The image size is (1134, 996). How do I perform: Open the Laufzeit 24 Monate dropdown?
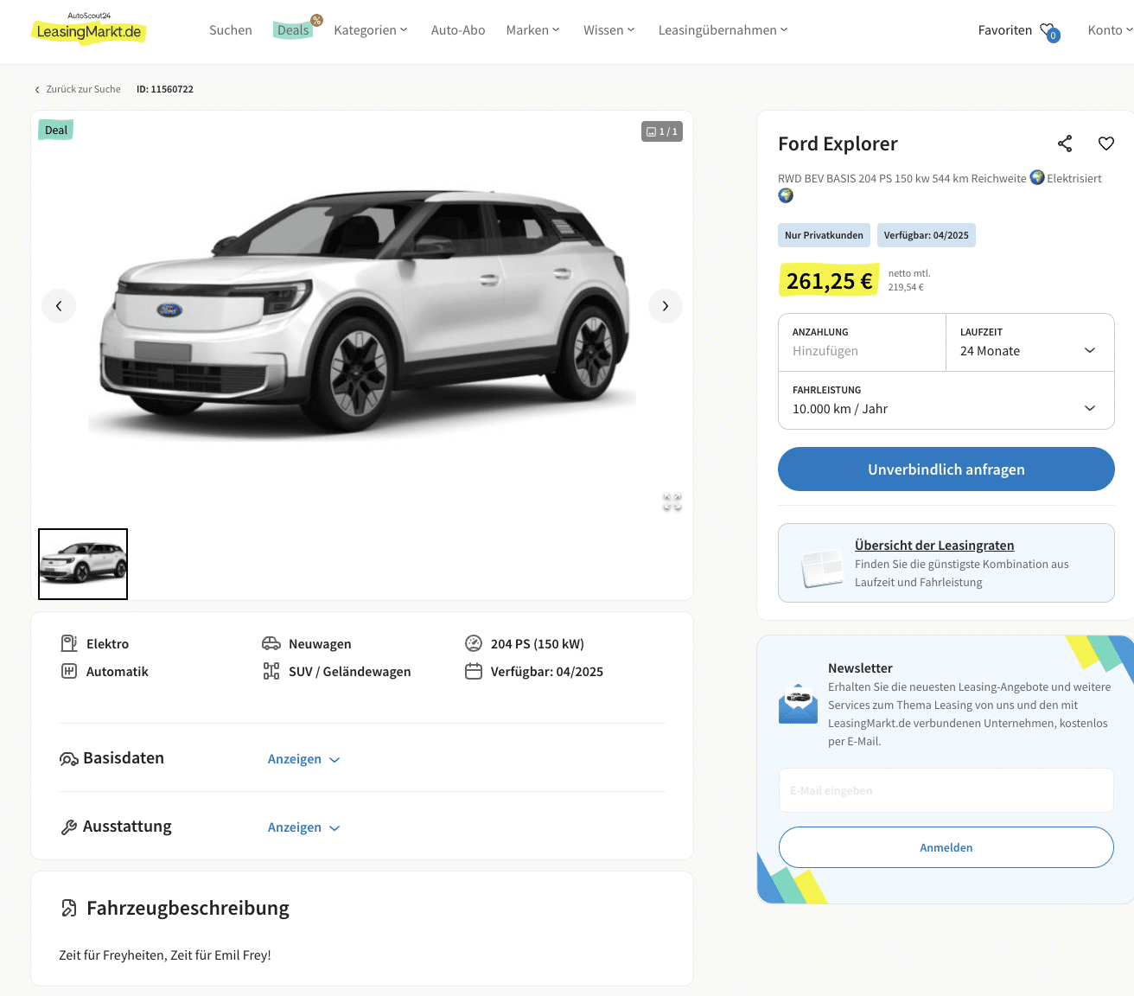pos(1030,342)
